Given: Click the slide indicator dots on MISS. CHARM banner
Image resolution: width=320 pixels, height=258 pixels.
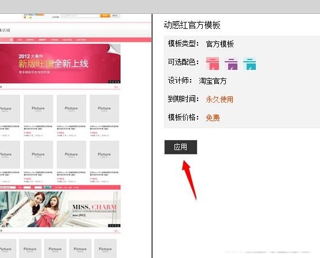Looking at the screenshot, I should pyautogui.click(x=114, y=226).
